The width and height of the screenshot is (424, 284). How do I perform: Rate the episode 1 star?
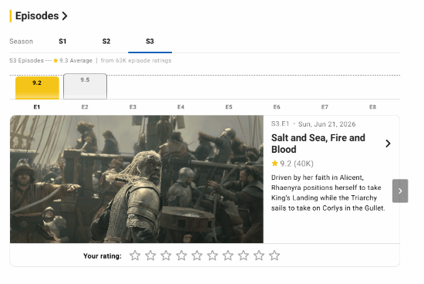135,255
